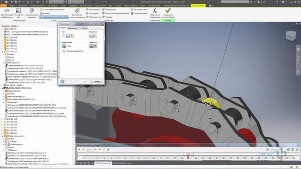Screen dimensions: 301x169
Task: Click the second Flip direction icon
Action: coord(95,46)
